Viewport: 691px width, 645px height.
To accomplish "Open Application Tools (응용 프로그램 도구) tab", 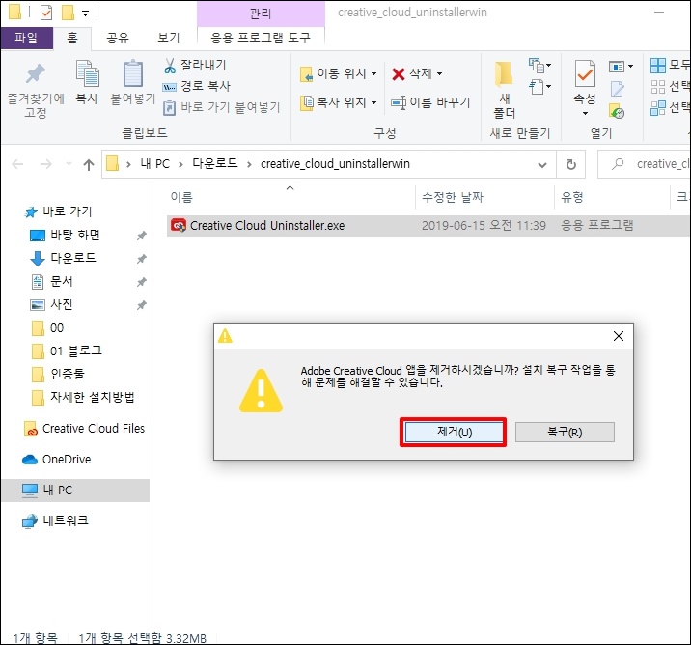I will click(261, 38).
